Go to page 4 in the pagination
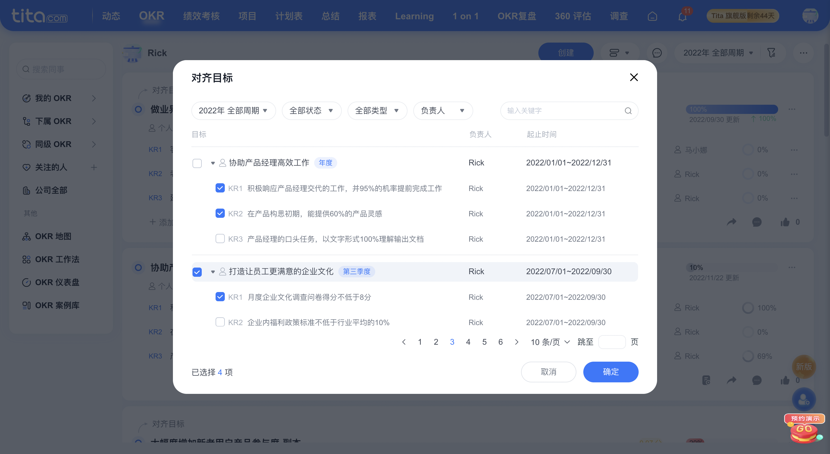Viewport: 830px width, 454px height. pos(468,342)
